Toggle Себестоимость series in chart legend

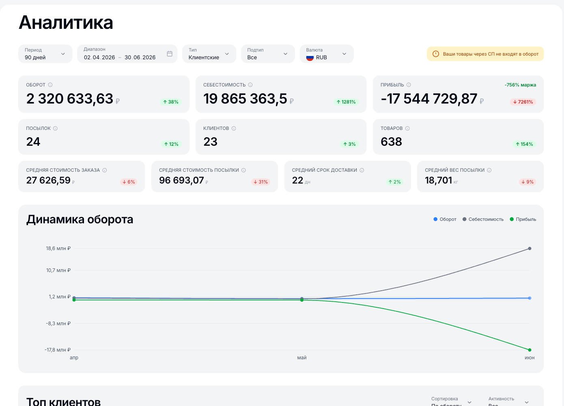pyautogui.click(x=483, y=219)
